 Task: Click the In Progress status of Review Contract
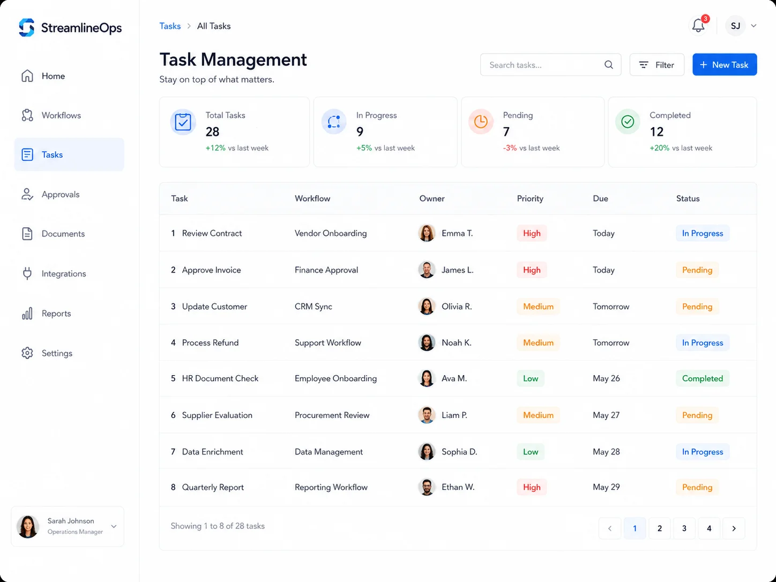coord(703,233)
